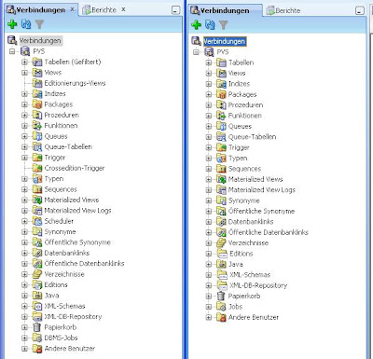
Task: Click the Filter funnel icon in right panel toolbar
Action: 224,25
